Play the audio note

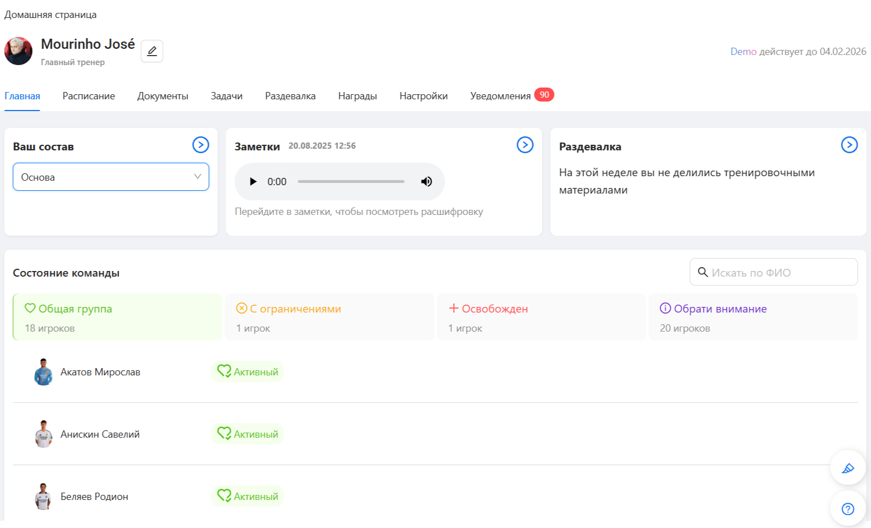[x=253, y=181]
